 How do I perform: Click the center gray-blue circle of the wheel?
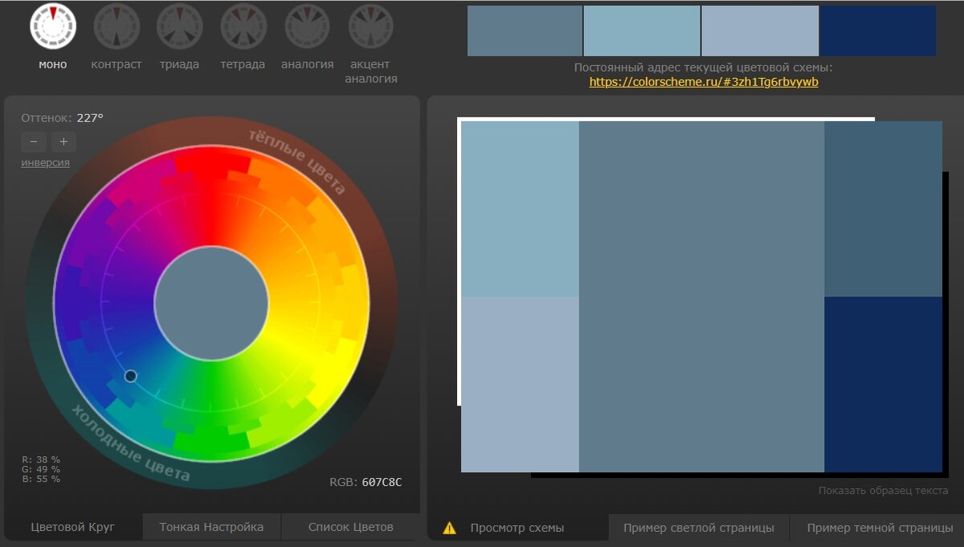211,303
